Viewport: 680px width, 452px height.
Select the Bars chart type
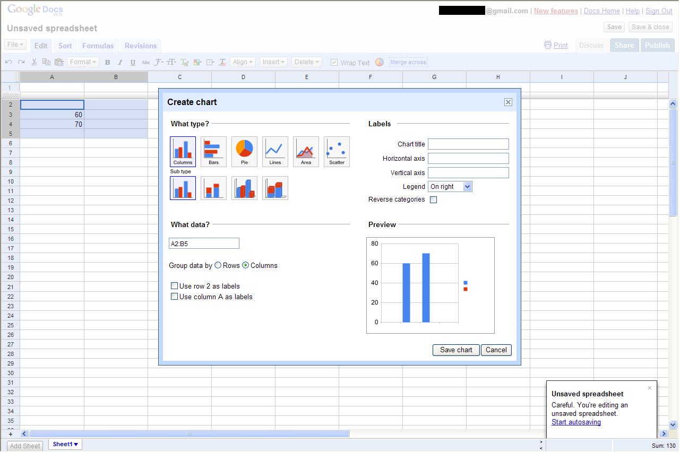click(213, 150)
